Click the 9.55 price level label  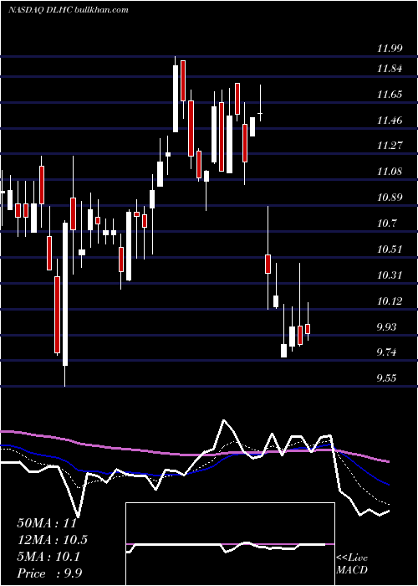click(x=386, y=378)
